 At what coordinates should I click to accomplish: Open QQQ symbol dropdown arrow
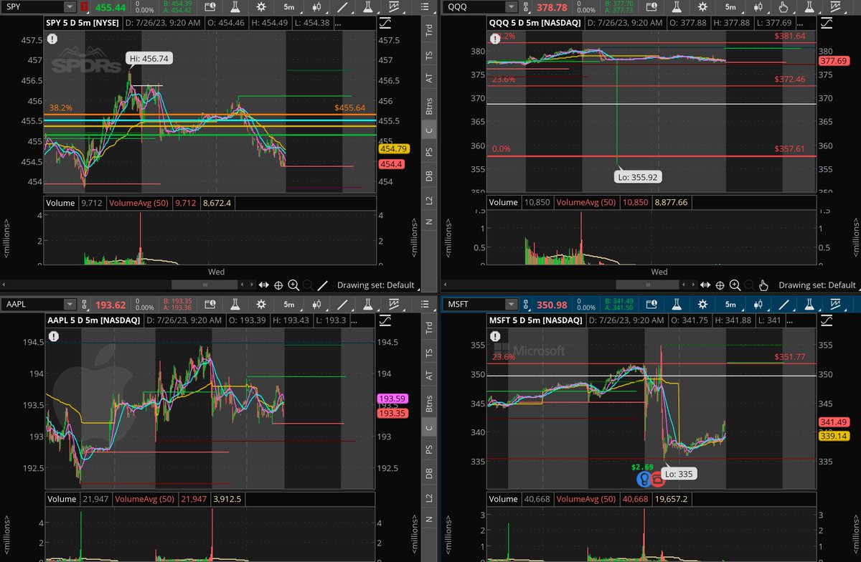click(x=511, y=6)
